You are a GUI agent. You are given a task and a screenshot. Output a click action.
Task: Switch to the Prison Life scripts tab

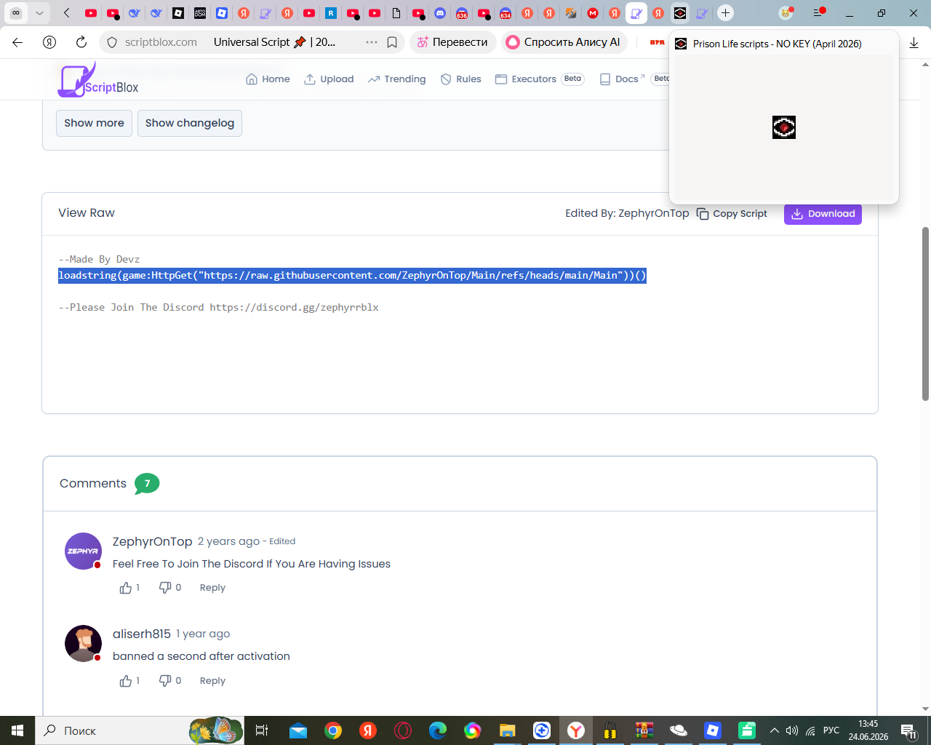[680, 12]
